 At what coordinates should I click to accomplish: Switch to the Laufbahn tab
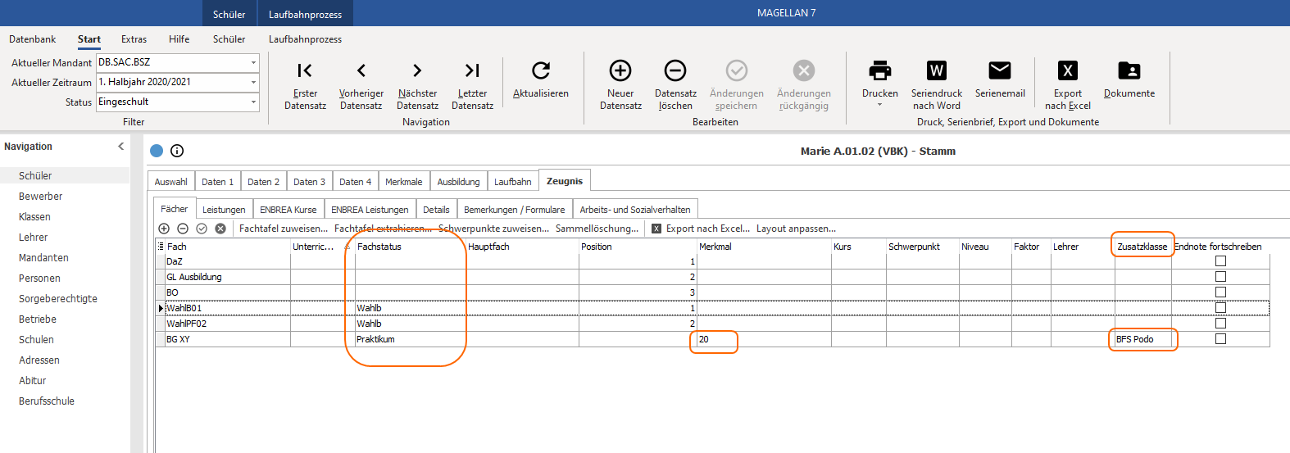(513, 182)
